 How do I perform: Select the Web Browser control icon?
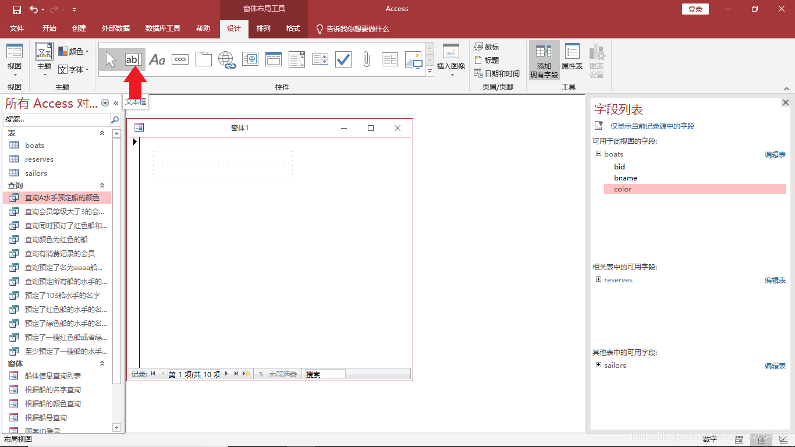click(250, 59)
